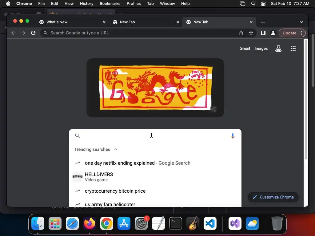Open Trash in the Dock
This screenshot has height=236, width=315.
(277, 223)
